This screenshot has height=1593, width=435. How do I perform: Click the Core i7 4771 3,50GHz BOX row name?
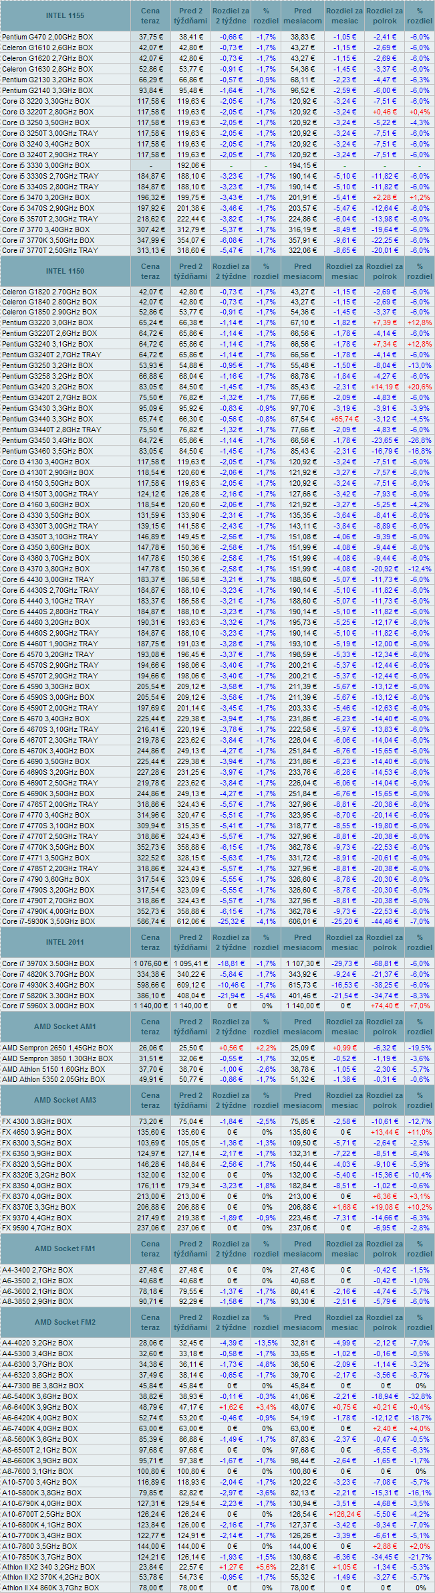[45, 858]
